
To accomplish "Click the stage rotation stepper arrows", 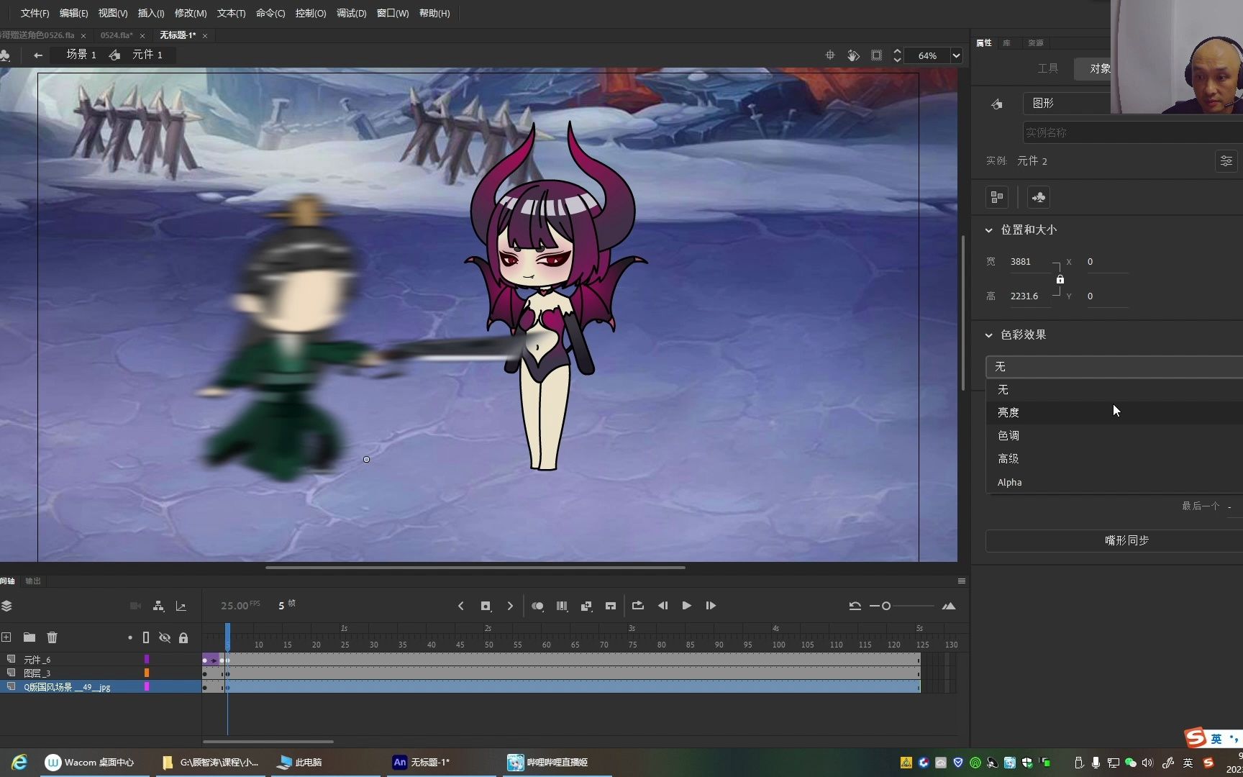I will point(897,55).
